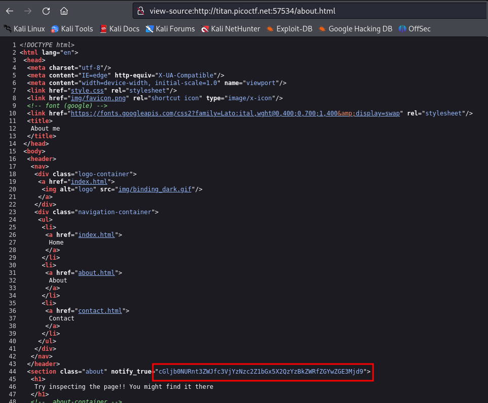Open the browser home page icon
This screenshot has width=488, height=403.
tap(64, 11)
